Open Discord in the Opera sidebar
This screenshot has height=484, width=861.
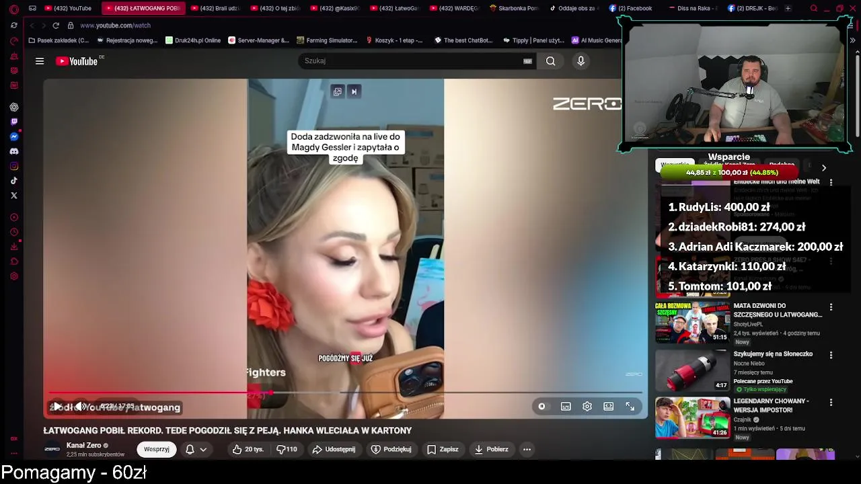(x=14, y=151)
